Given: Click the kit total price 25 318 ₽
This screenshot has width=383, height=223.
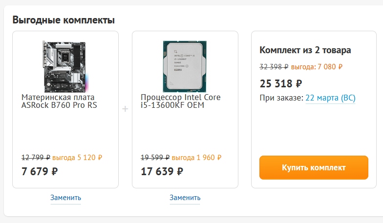Looking at the screenshot, I should pyautogui.click(x=281, y=83).
